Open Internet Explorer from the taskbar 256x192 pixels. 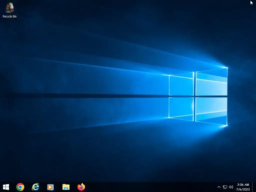[35, 187]
